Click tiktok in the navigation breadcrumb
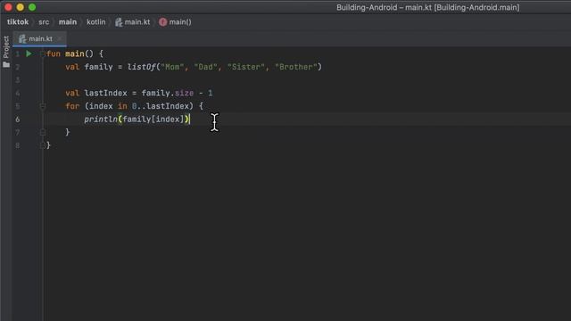 tap(18, 21)
